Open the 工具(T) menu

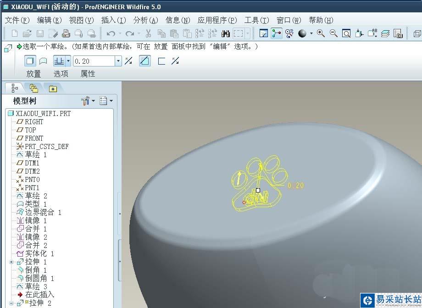(x=257, y=20)
